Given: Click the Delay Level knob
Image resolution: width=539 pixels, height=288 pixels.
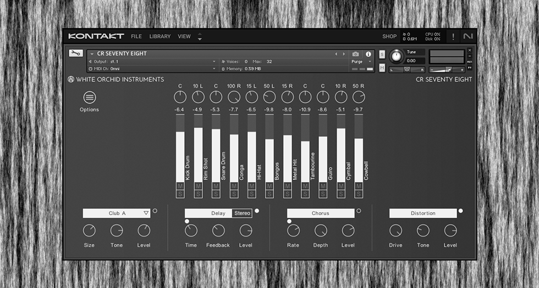Looking at the screenshot, I should click(246, 231).
